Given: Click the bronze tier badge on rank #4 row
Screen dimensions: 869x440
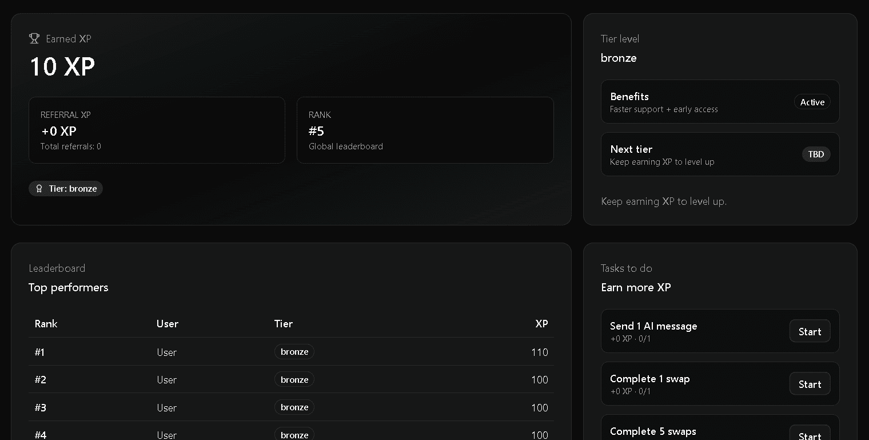Looking at the screenshot, I should coord(294,434).
